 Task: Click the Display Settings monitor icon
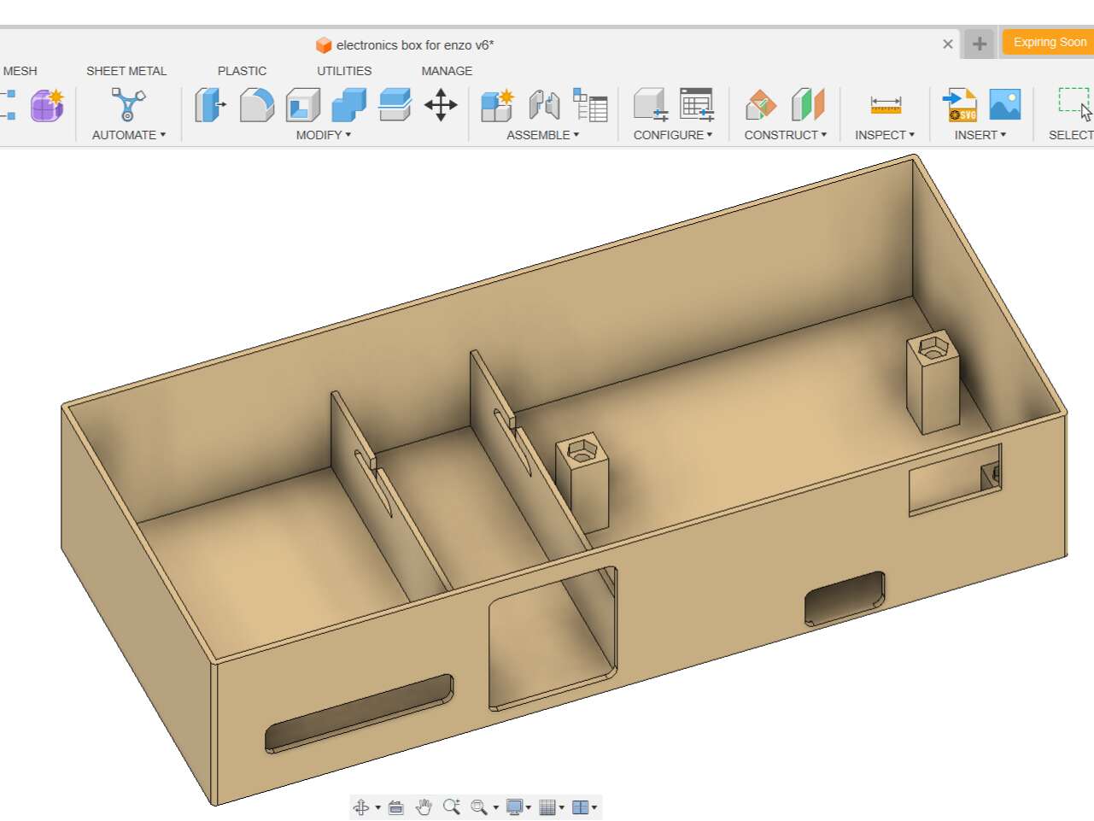pos(514,807)
